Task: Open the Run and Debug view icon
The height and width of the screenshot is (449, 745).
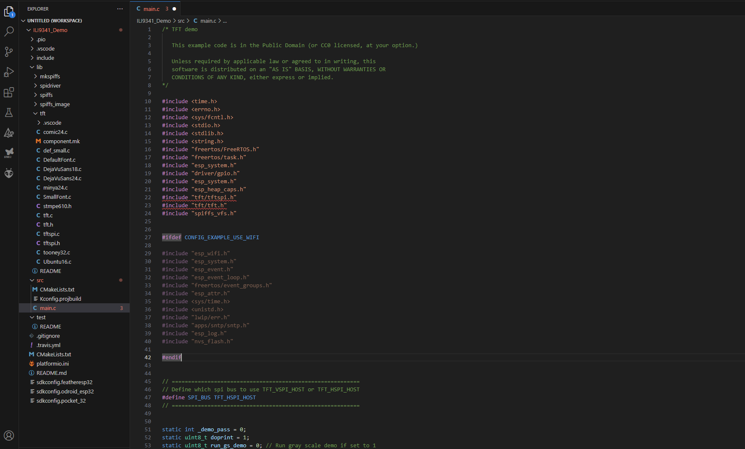Action: [x=9, y=72]
